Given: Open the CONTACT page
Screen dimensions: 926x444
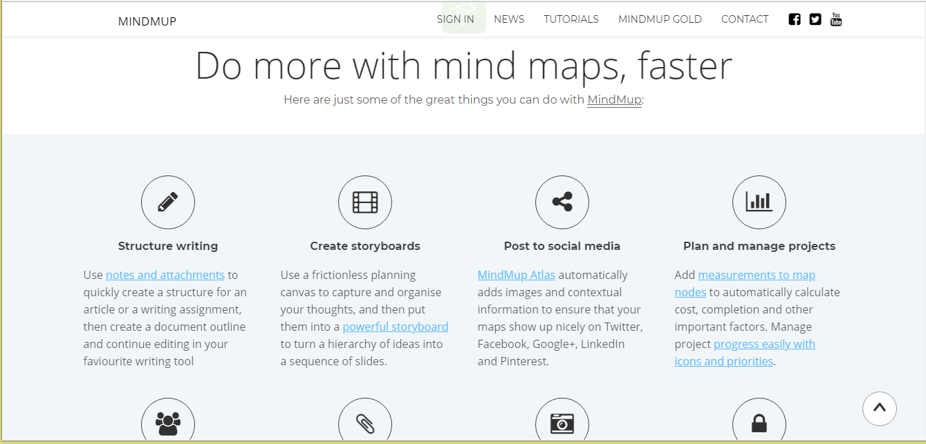Looking at the screenshot, I should point(745,19).
